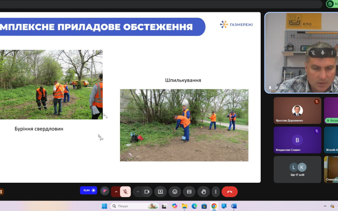Open IF Gas tile three-dot options
Screen dimensions: 338x211
tap(332, 53)
